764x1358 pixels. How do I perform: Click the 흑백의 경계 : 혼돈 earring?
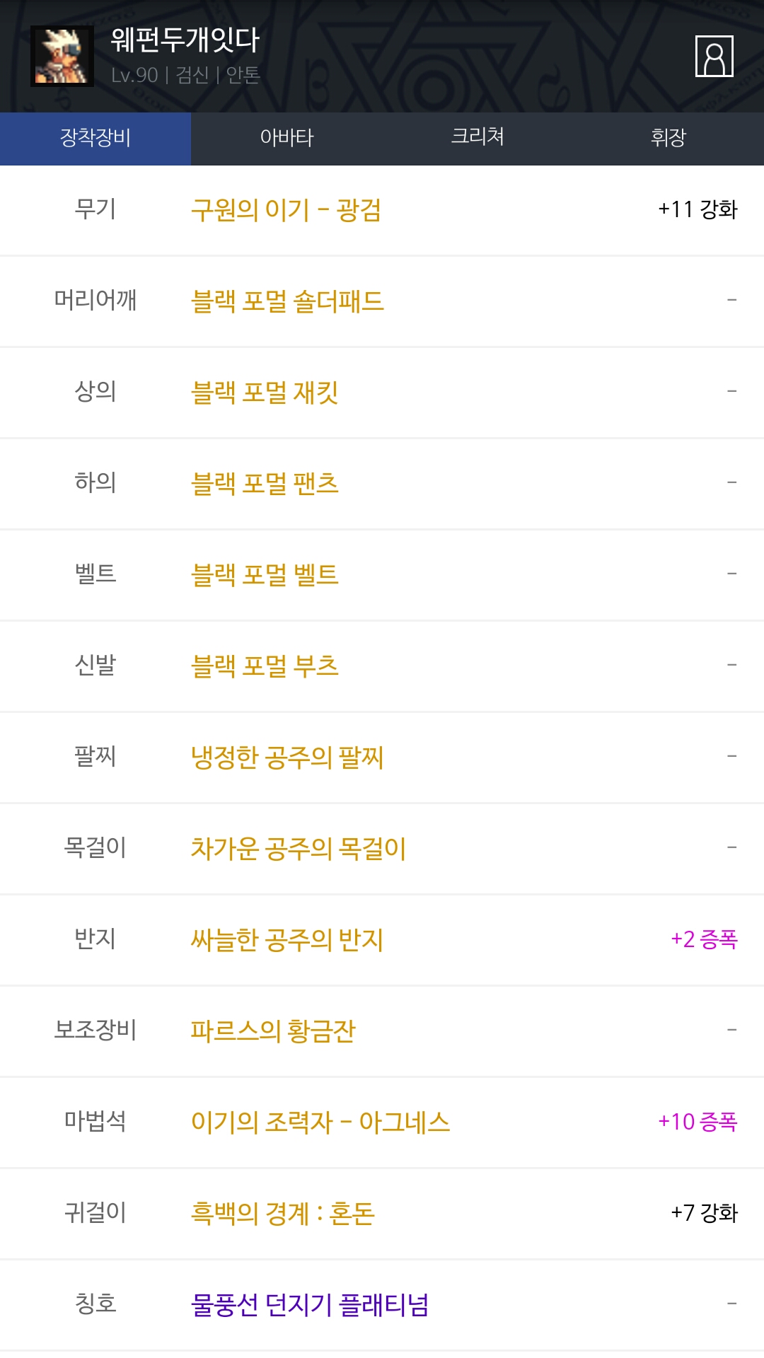[282, 1214]
